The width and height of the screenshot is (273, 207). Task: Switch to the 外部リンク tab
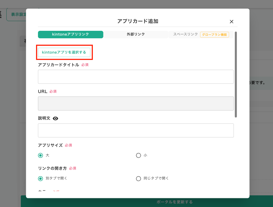point(136,35)
